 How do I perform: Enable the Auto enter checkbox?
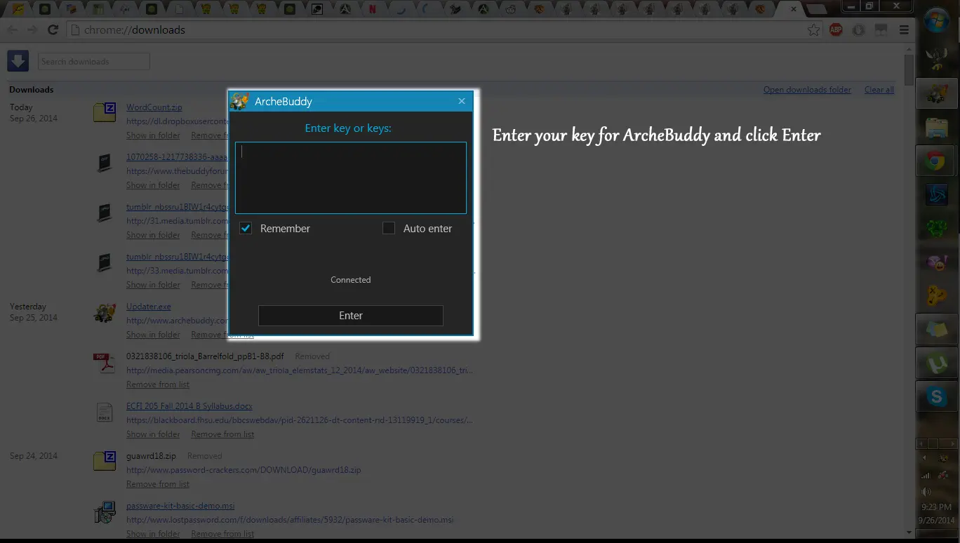(x=389, y=228)
